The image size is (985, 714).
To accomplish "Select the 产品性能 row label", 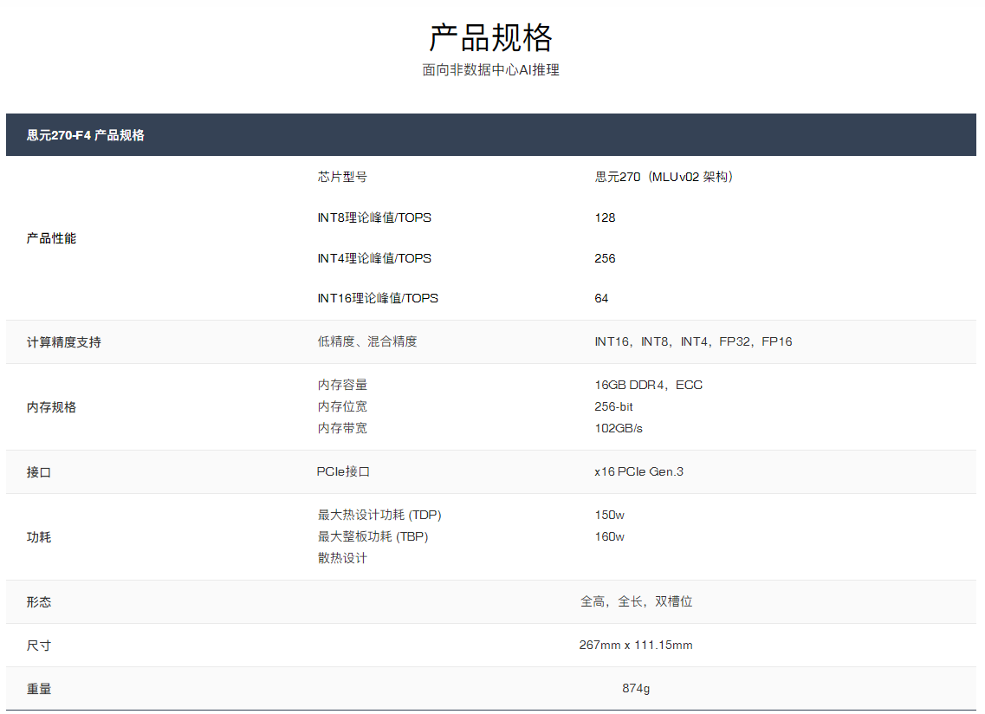I will click(x=51, y=238).
